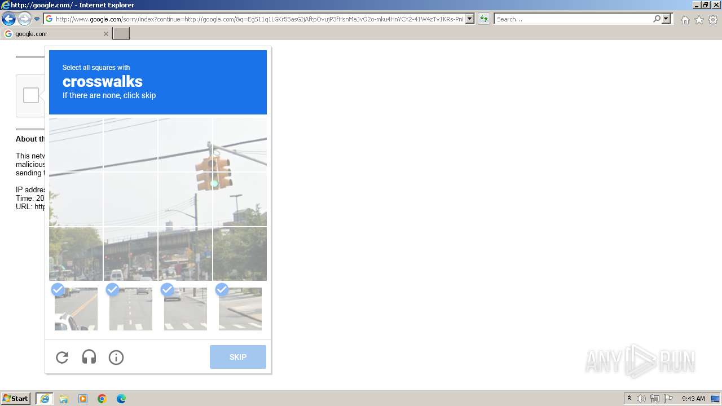Screen dimensions: 722x406
Task: Uncheck the tile showing the sidewalk curb
Action: (240, 309)
